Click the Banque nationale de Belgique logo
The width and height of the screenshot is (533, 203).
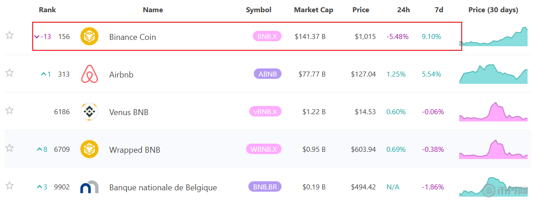pyautogui.click(x=89, y=187)
